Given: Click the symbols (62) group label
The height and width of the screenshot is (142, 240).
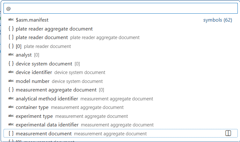Looking at the screenshot, I should [x=217, y=20].
